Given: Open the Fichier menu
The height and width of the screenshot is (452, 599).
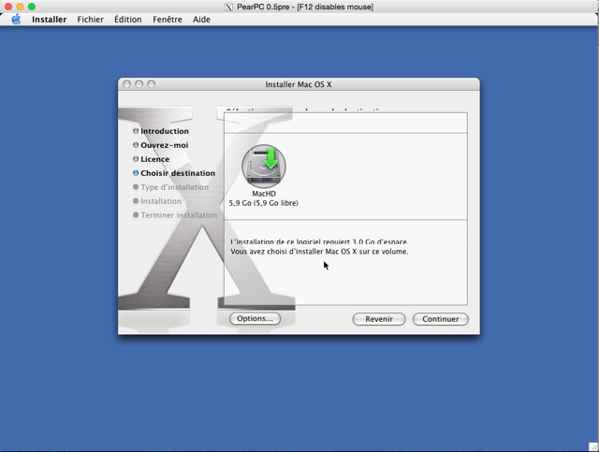Looking at the screenshot, I should (x=90, y=20).
